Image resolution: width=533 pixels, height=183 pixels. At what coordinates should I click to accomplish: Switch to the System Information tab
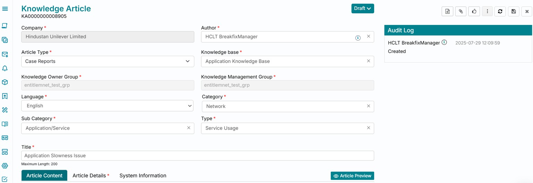click(x=143, y=176)
